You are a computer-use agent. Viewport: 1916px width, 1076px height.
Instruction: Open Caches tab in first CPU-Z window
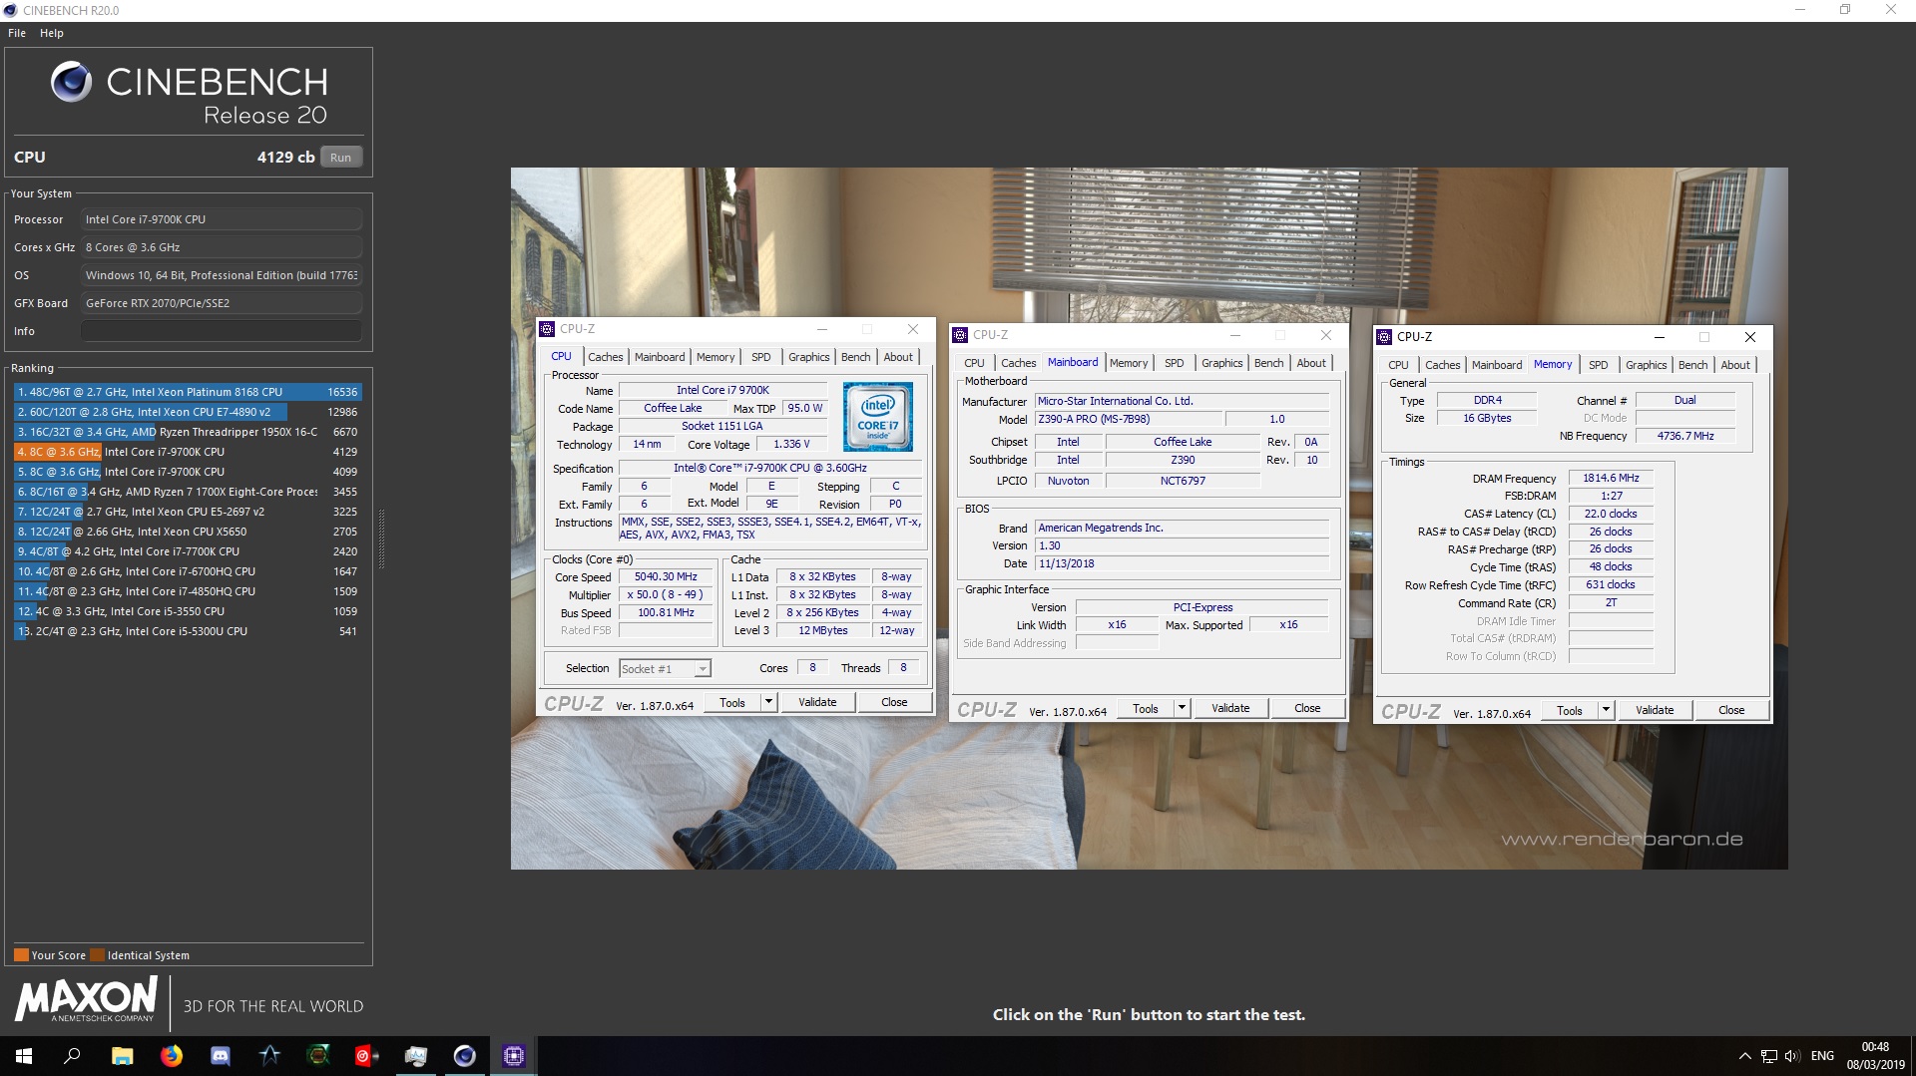(x=605, y=357)
